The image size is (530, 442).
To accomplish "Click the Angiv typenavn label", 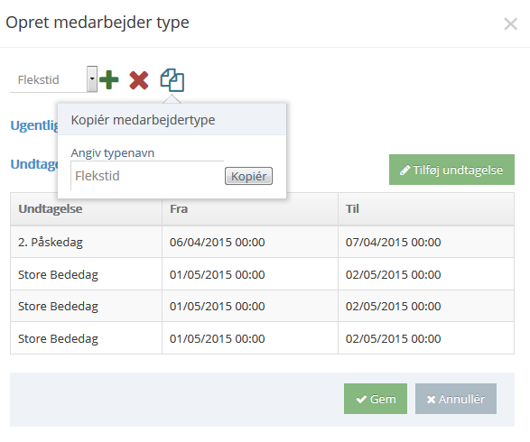I will (113, 153).
